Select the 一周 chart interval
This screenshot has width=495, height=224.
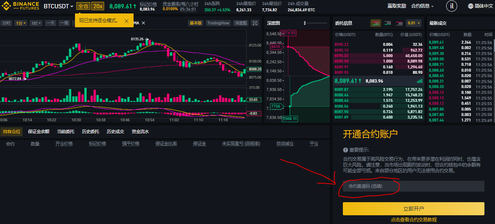pyautogui.click(x=64, y=23)
